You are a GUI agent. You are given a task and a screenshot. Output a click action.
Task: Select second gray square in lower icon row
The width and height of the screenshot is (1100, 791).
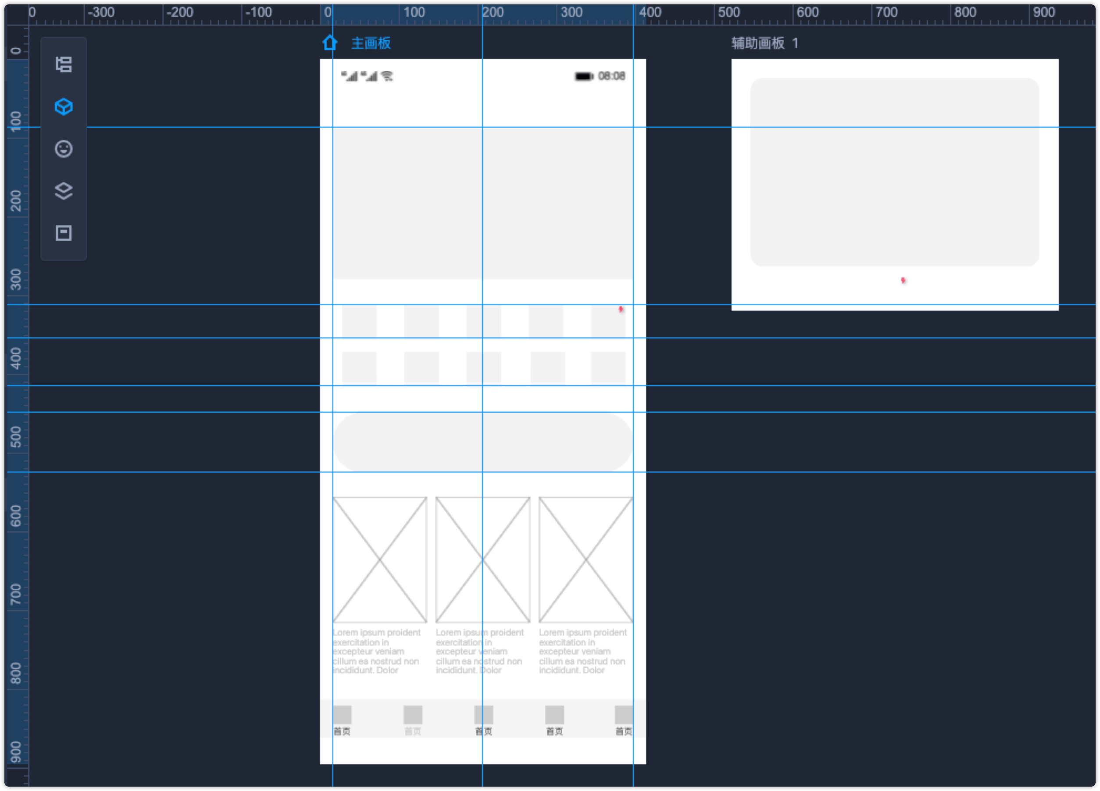421,369
